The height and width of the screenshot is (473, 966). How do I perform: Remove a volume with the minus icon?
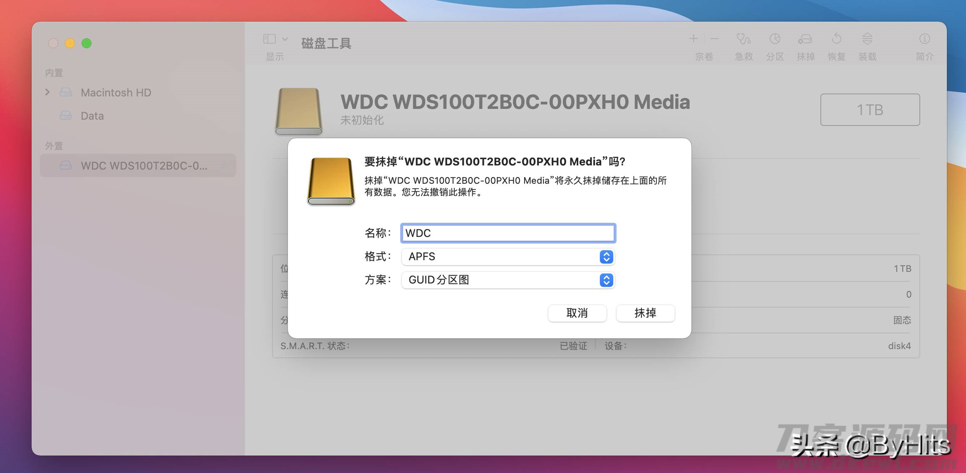click(x=714, y=39)
